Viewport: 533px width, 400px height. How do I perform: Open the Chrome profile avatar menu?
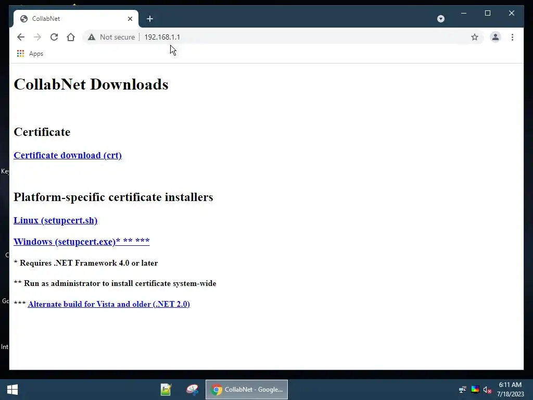click(x=496, y=37)
